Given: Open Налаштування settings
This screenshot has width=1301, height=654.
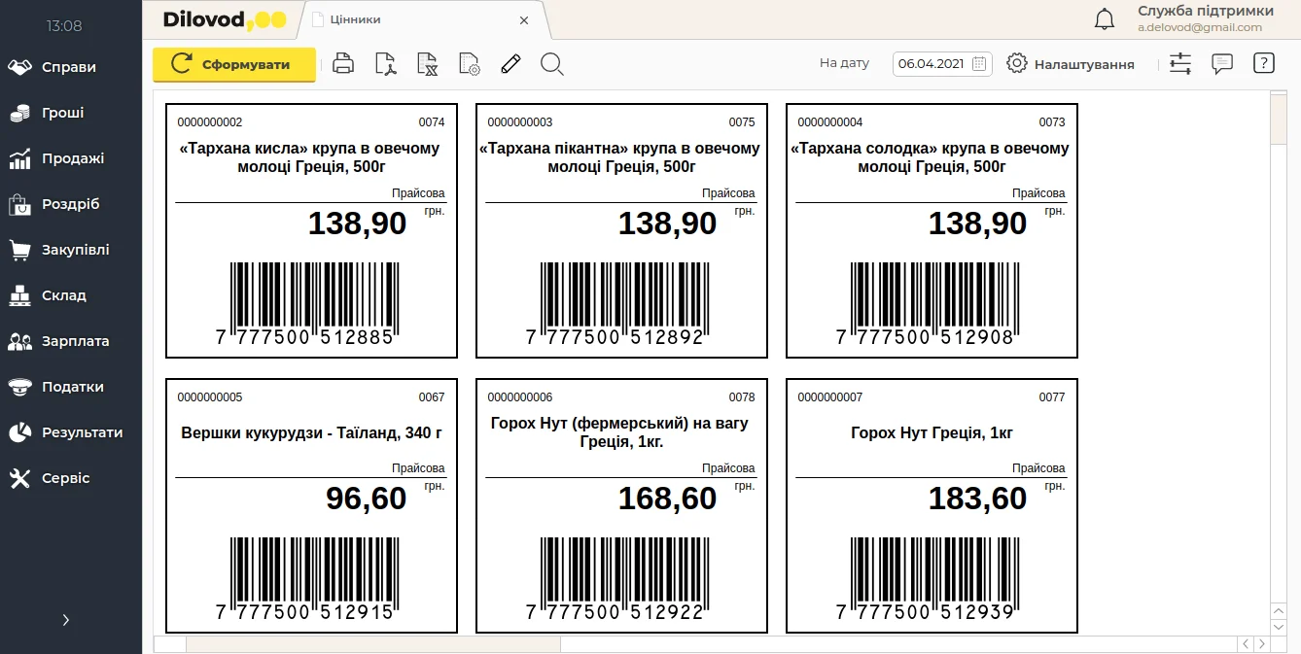Looking at the screenshot, I should coord(1071,64).
